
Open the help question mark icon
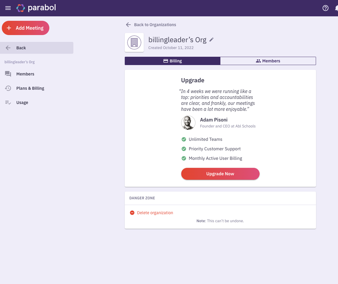coord(325,8)
